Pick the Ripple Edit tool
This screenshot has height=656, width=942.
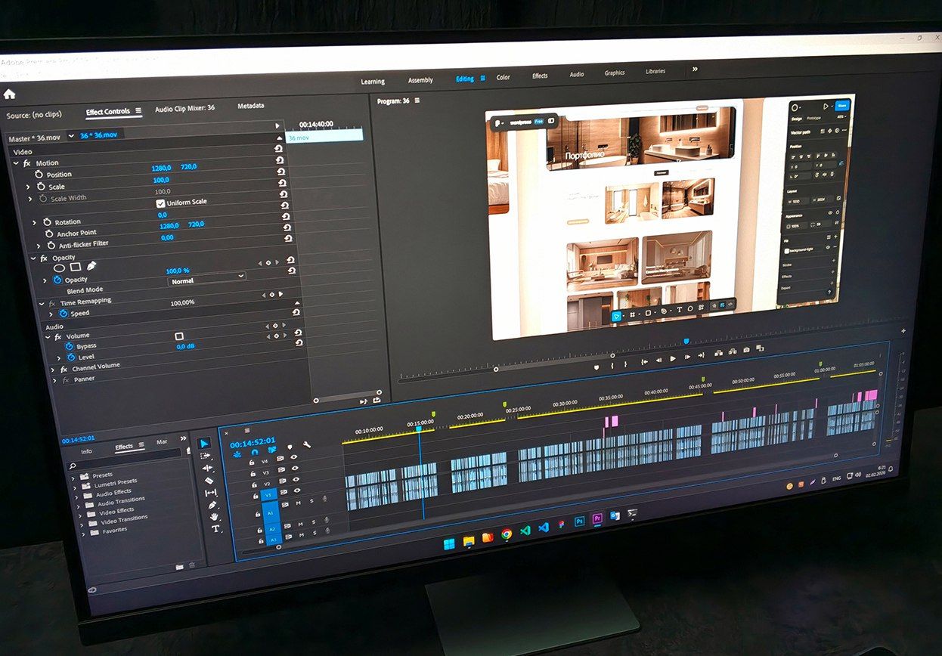pos(207,469)
